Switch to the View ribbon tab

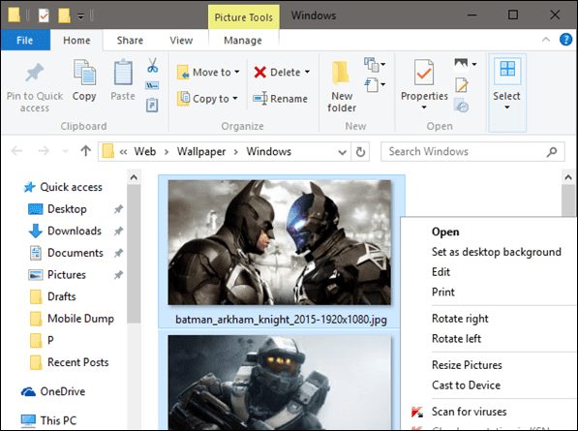click(181, 40)
